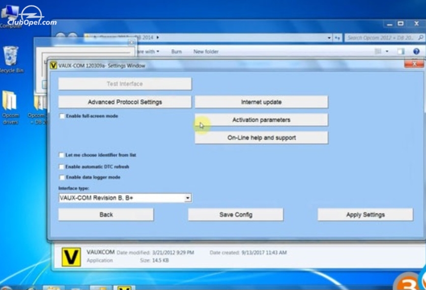Open Activation parameters
The height and width of the screenshot is (290, 426).
[261, 120]
